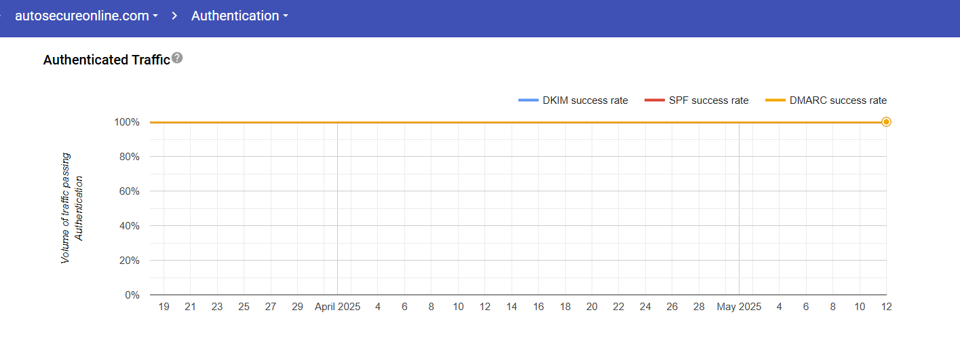The width and height of the screenshot is (960, 340).
Task: Toggle the SPF success rate series label
Action: [x=708, y=100]
